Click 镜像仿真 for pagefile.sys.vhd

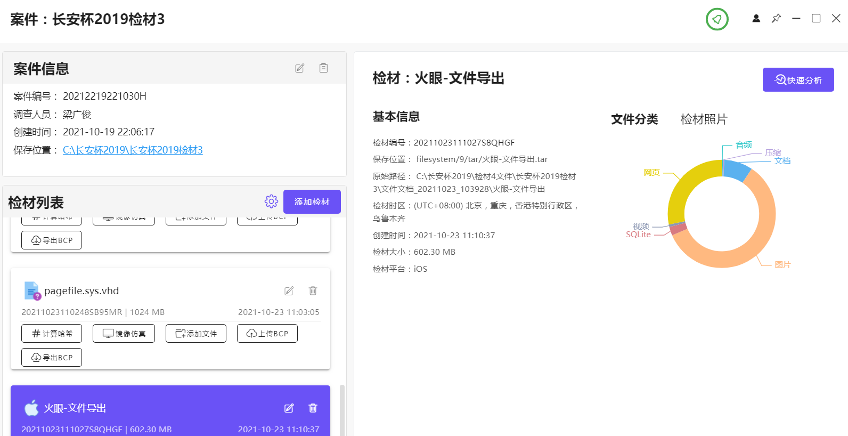click(x=124, y=334)
